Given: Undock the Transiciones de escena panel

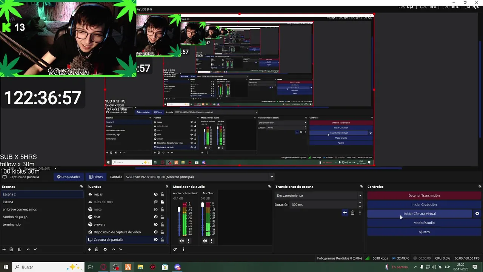Looking at the screenshot, I should 361,187.
